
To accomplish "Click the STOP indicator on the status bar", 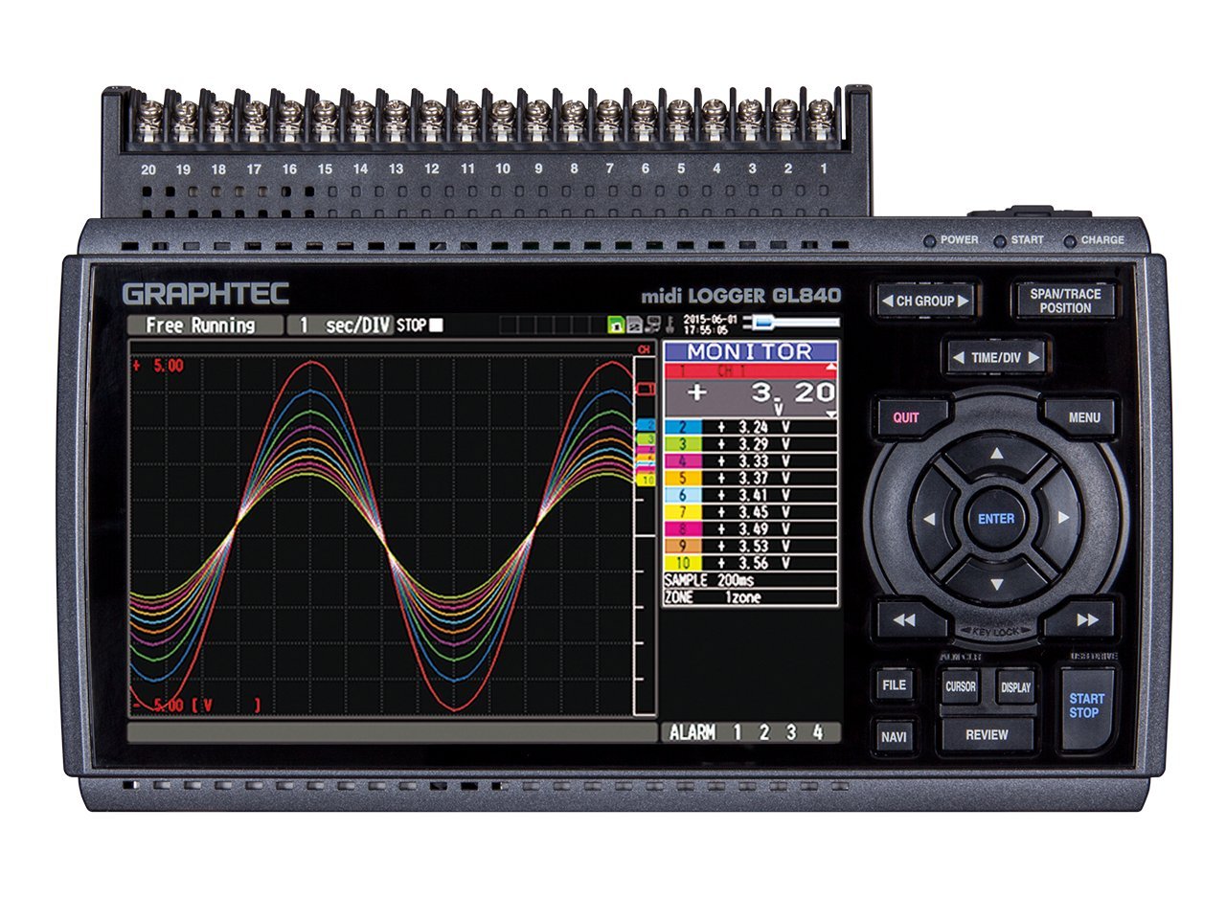I will coord(412,324).
